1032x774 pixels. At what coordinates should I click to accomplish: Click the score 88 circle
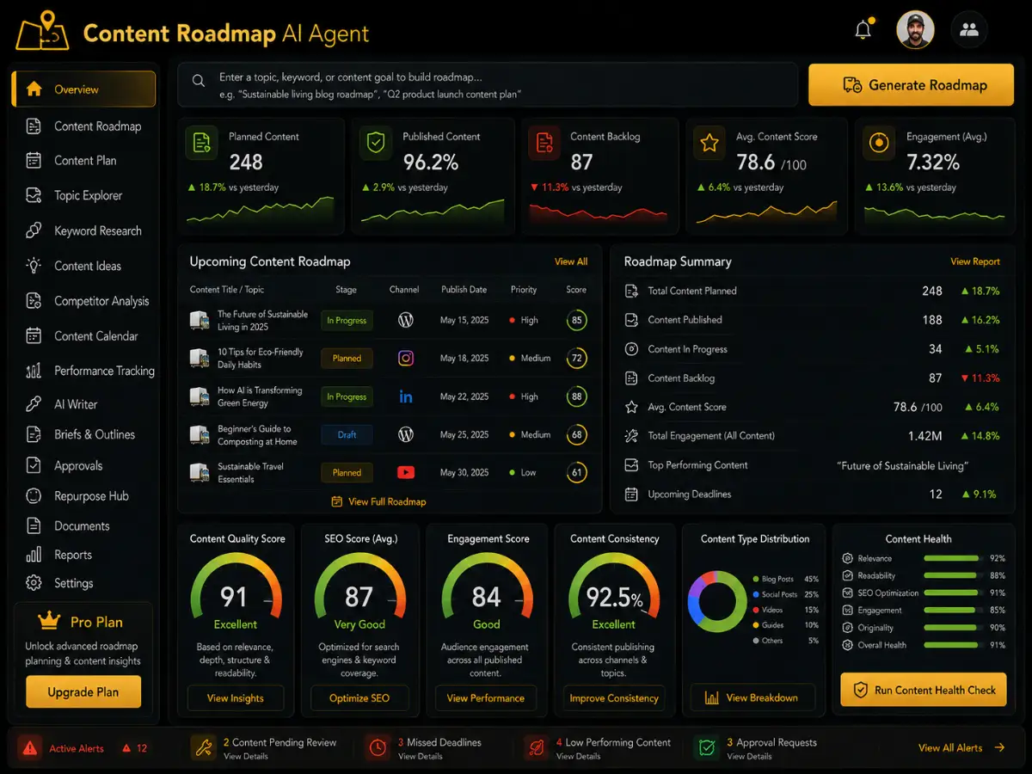577,396
